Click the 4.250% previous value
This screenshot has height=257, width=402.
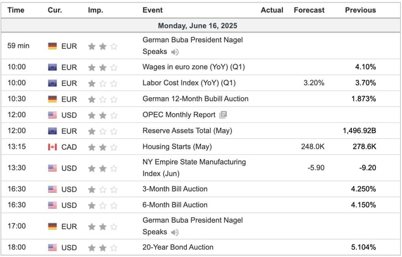(364, 189)
